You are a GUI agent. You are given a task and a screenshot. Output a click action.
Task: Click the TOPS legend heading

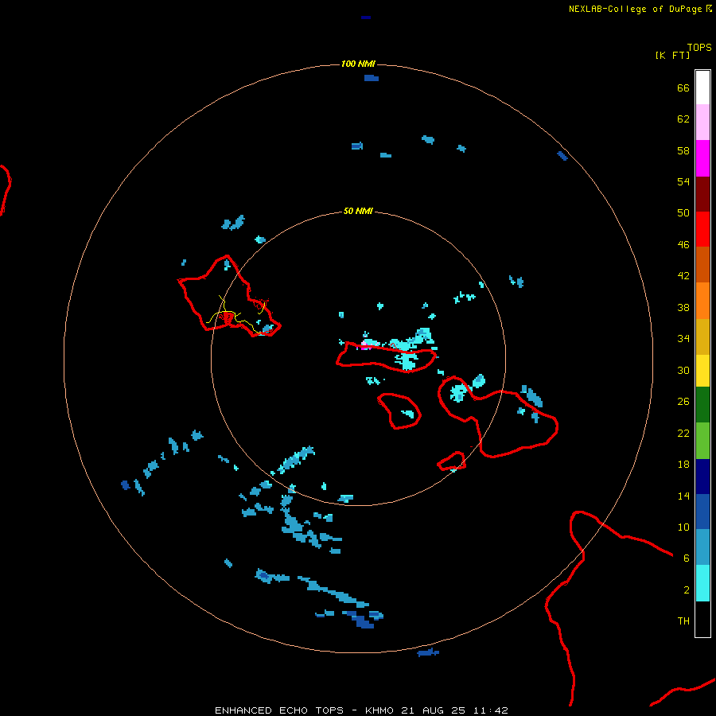pyautogui.click(x=699, y=47)
